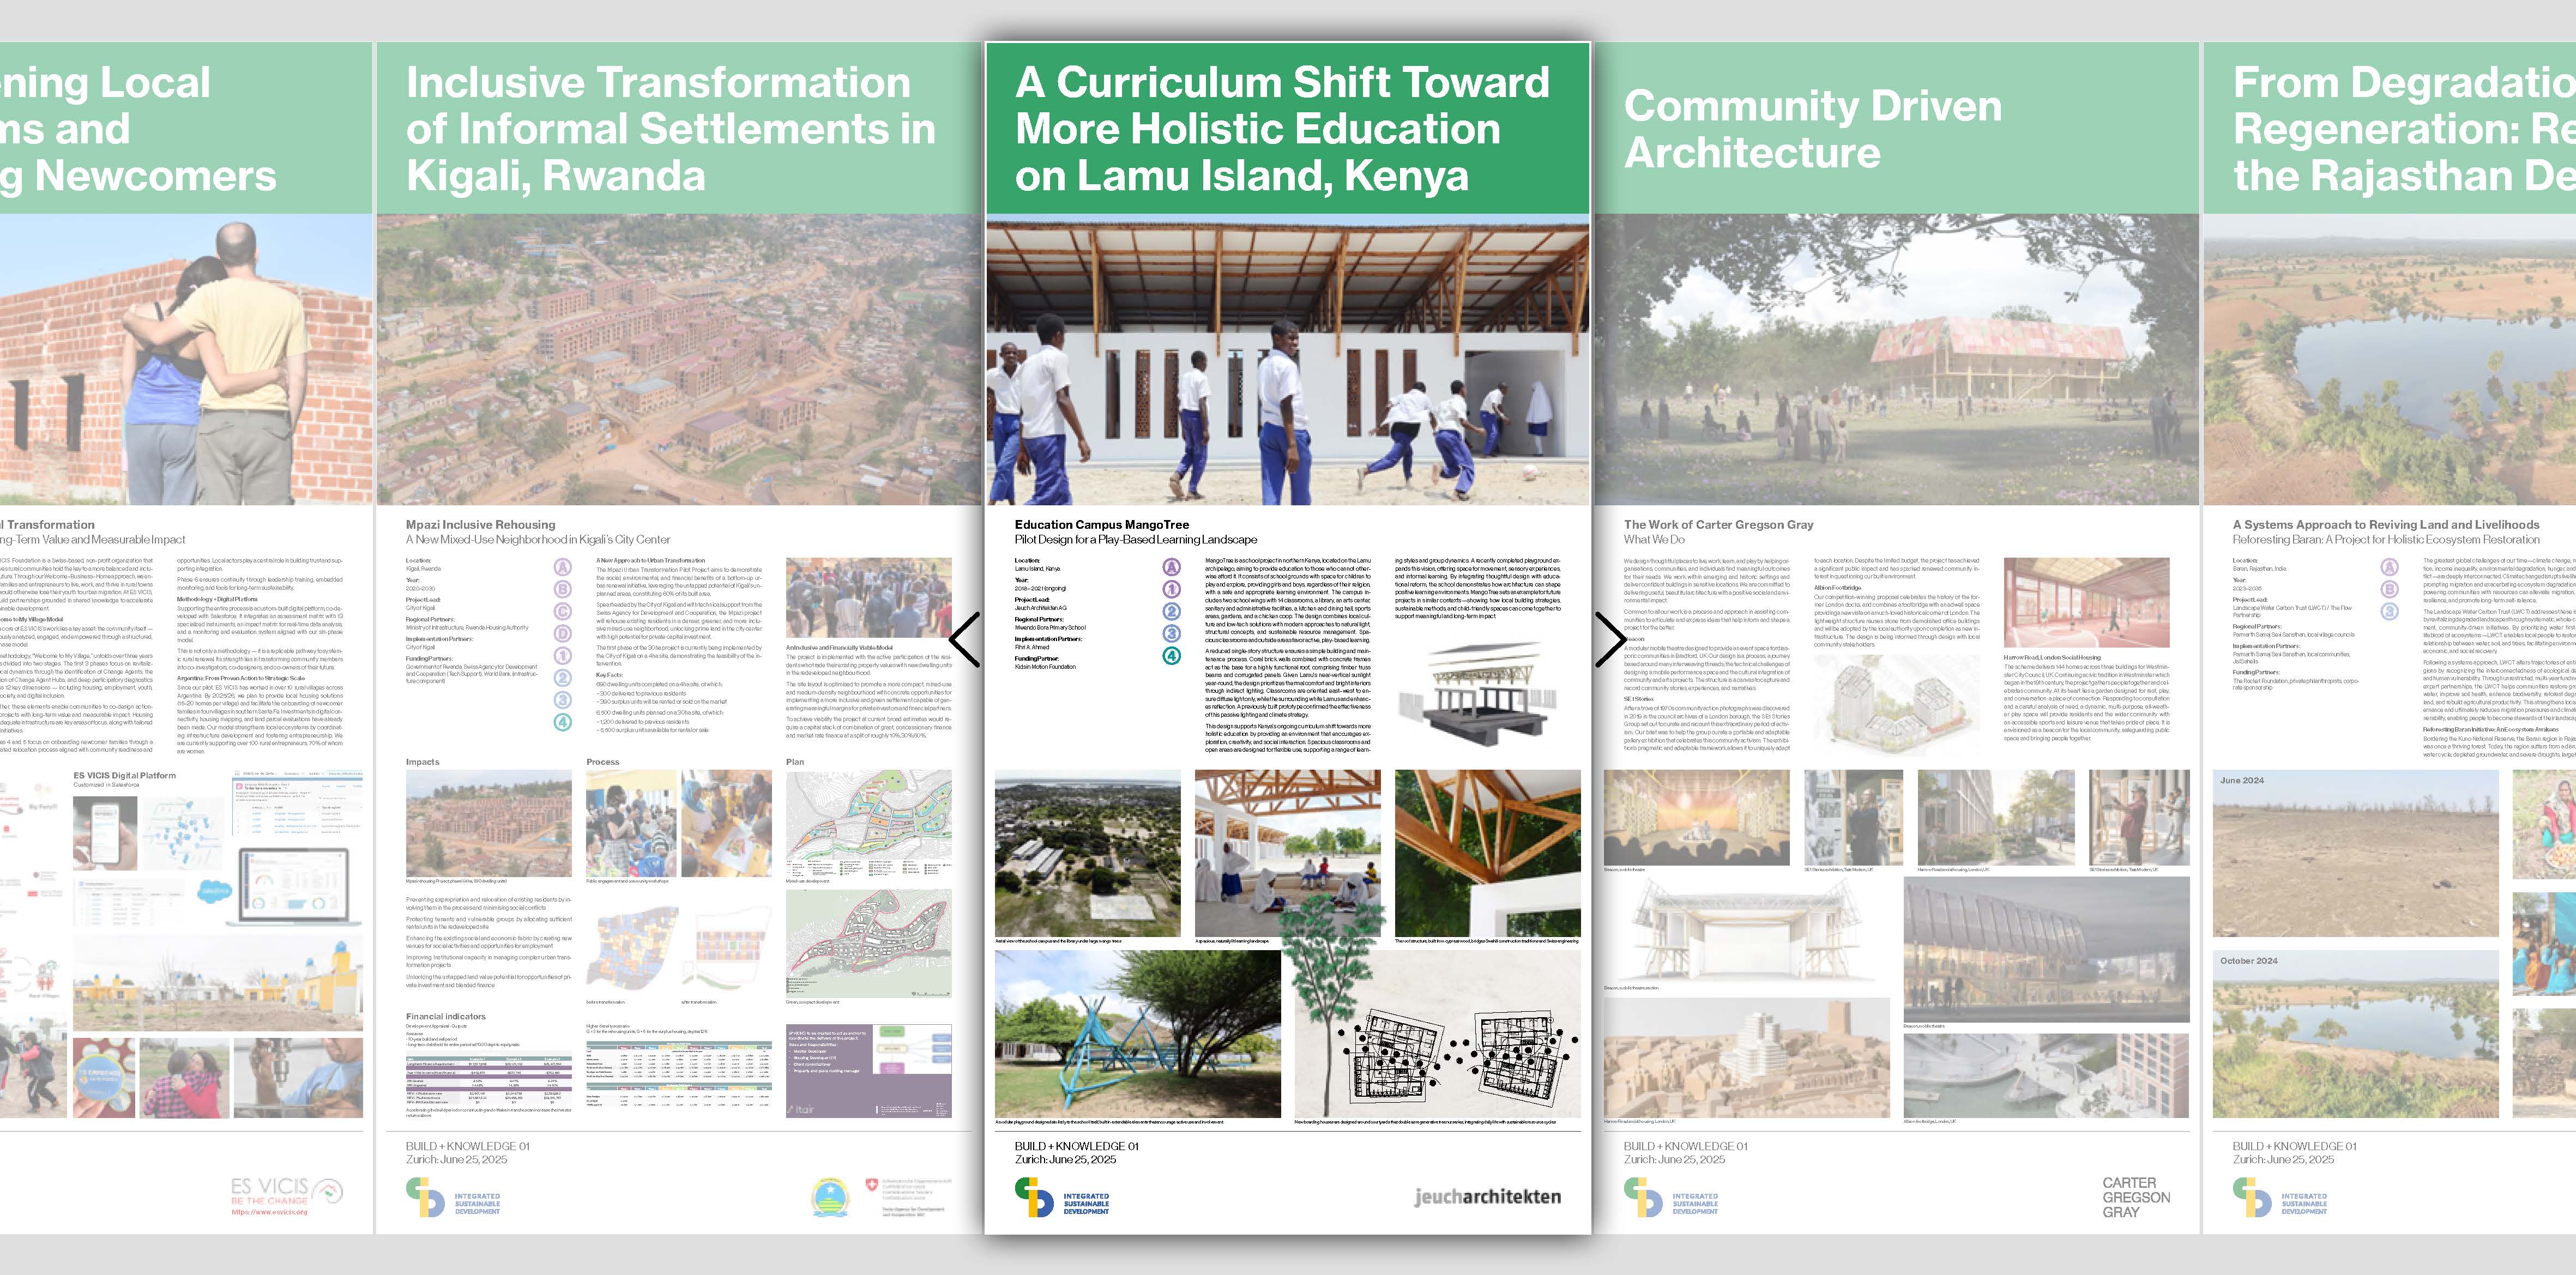
Task: Click Integrated Sustainable Development logo on Lamu poster
Action: coord(1061,1197)
